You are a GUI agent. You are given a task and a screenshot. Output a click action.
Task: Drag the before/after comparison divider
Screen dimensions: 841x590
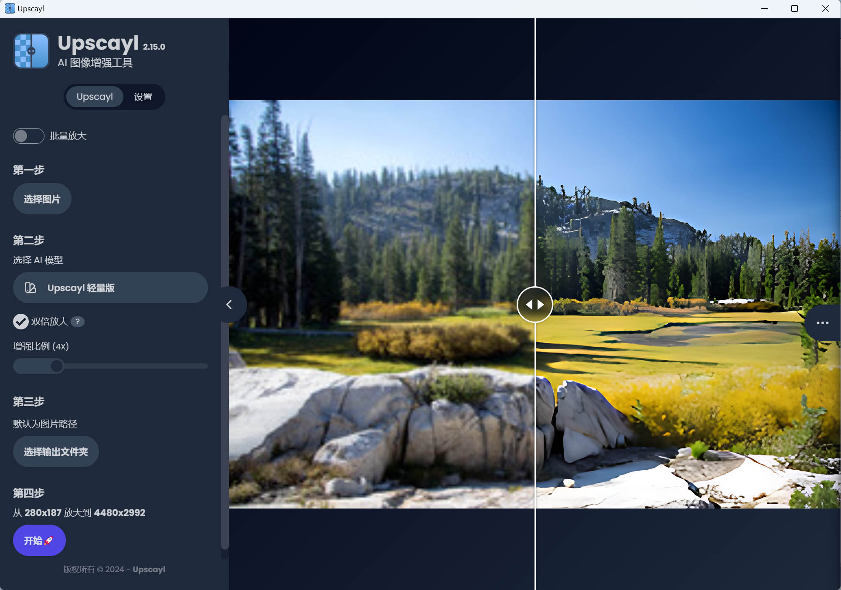pos(535,305)
